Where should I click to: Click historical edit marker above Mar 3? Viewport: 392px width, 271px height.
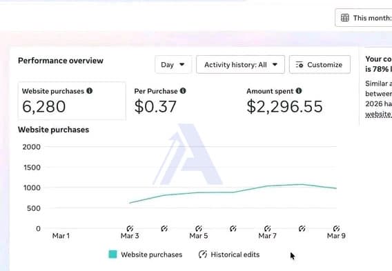tap(130, 228)
